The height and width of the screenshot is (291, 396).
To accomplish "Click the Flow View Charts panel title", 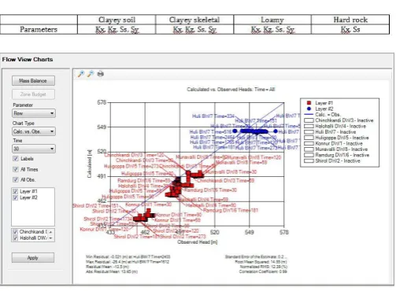I will 28,60.
